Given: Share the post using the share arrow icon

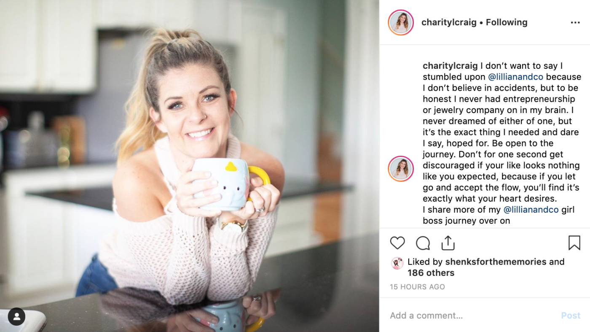Looking at the screenshot, I should tap(448, 243).
